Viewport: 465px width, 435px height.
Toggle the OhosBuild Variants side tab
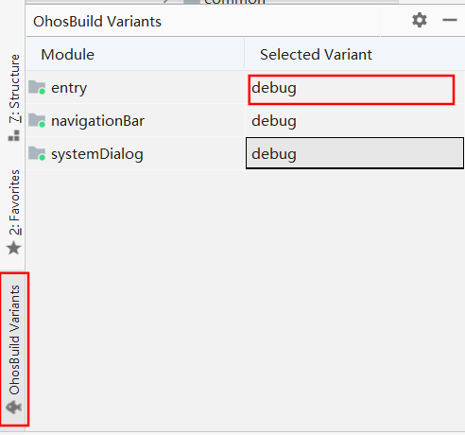[14, 349]
